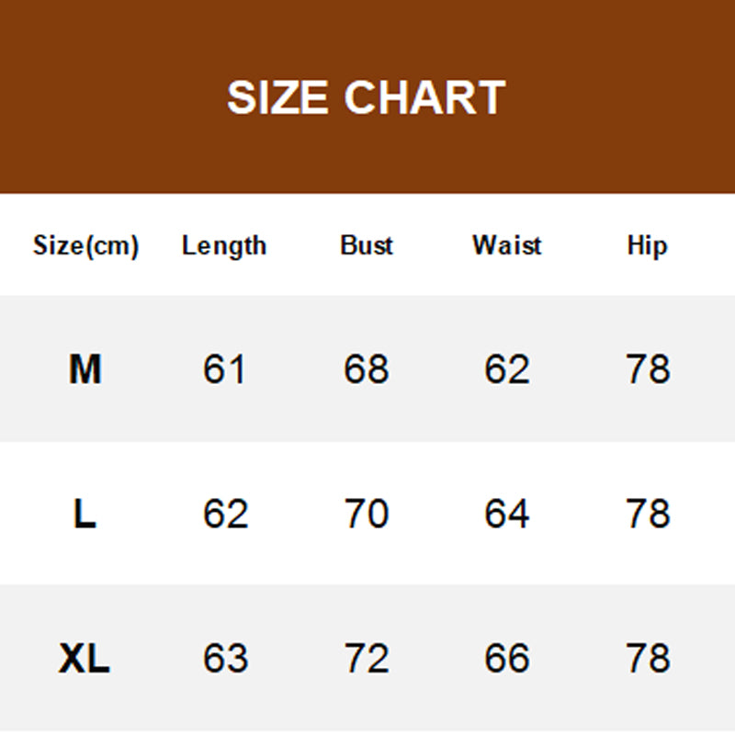The height and width of the screenshot is (735, 735).
Task: Select the Bust column header
Action: [x=367, y=246]
